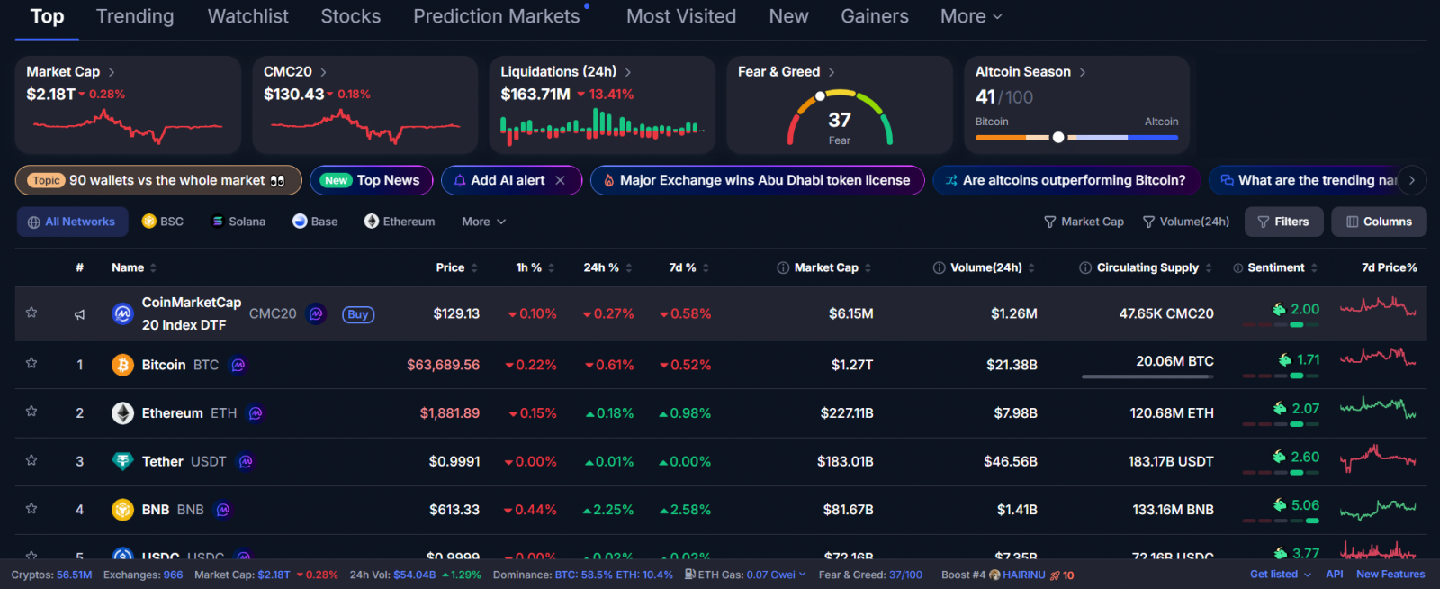Sort table by 7d % column
1440x589 pixels.
click(689, 267)
